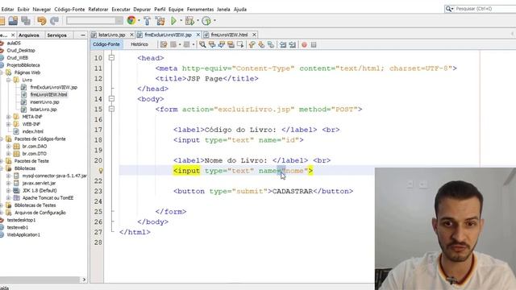Image resolution: width=516 pixels, height=290 pixels.
Task: Click the Find Selection magnifier icon
Action: [202, 45]
